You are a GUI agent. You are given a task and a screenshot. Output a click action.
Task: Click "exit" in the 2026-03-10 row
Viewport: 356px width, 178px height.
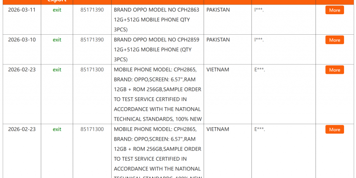(x=57, y=40)
